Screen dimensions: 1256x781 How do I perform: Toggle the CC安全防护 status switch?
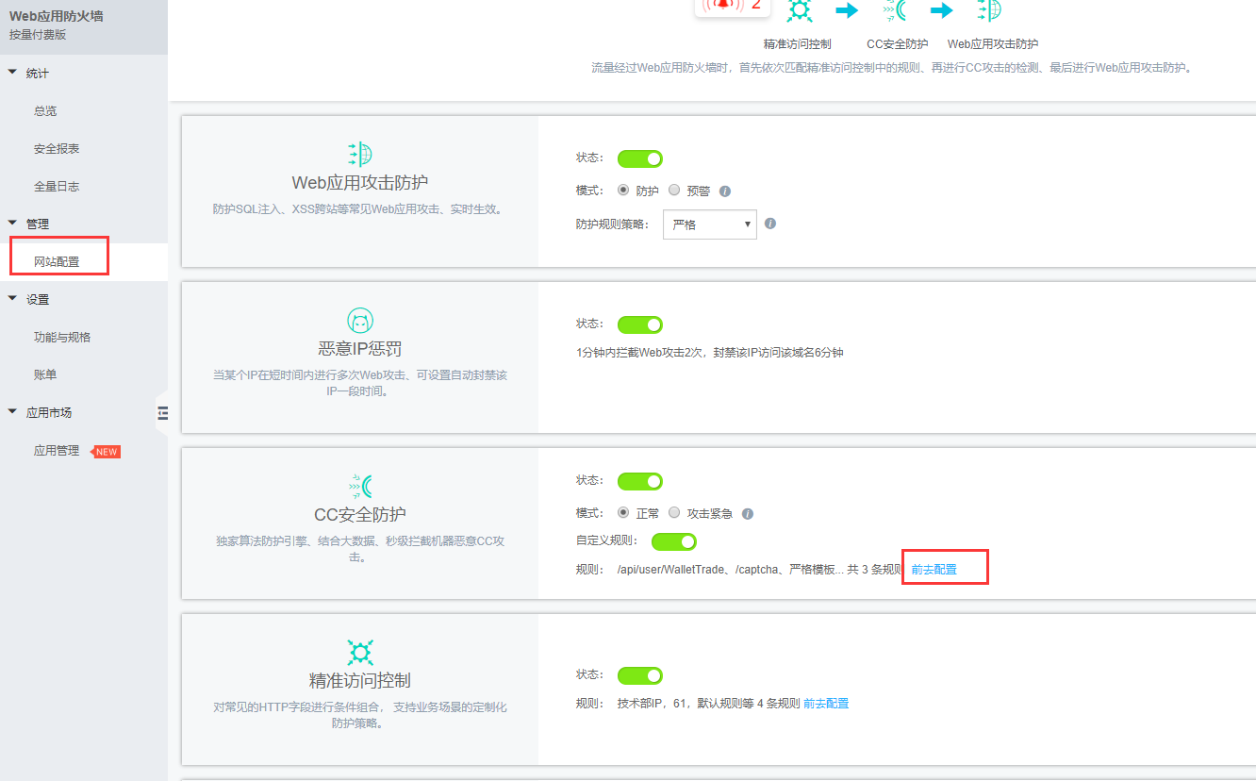(640, 481)
